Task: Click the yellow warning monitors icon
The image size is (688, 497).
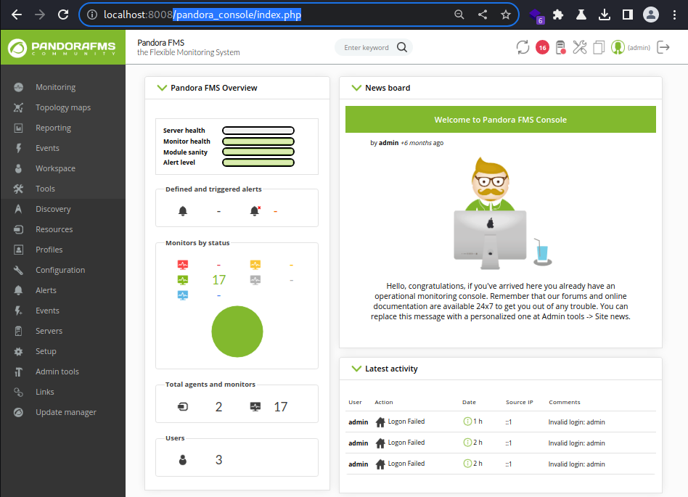Action: [255, 265]
